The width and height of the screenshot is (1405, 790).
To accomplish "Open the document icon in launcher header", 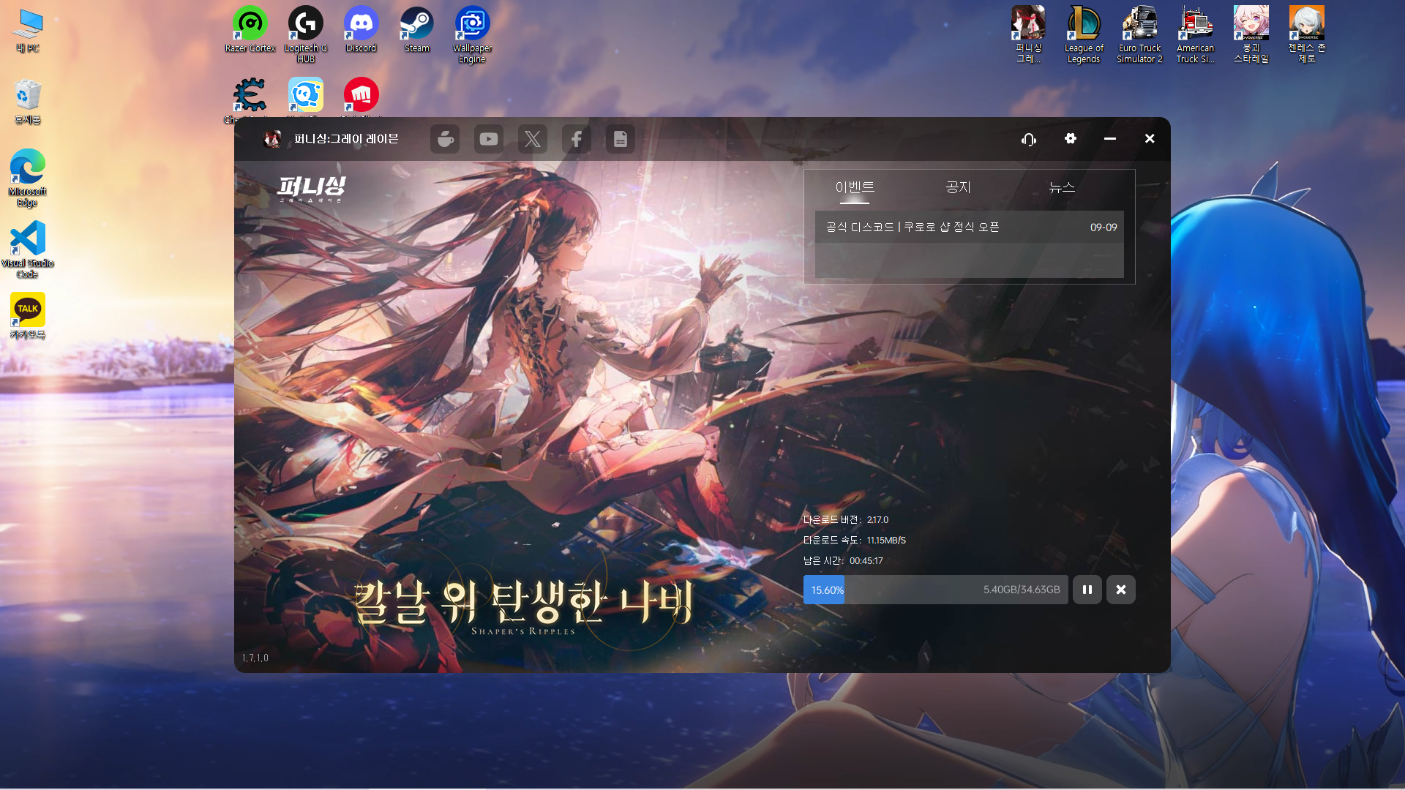I will coord(621,139).
